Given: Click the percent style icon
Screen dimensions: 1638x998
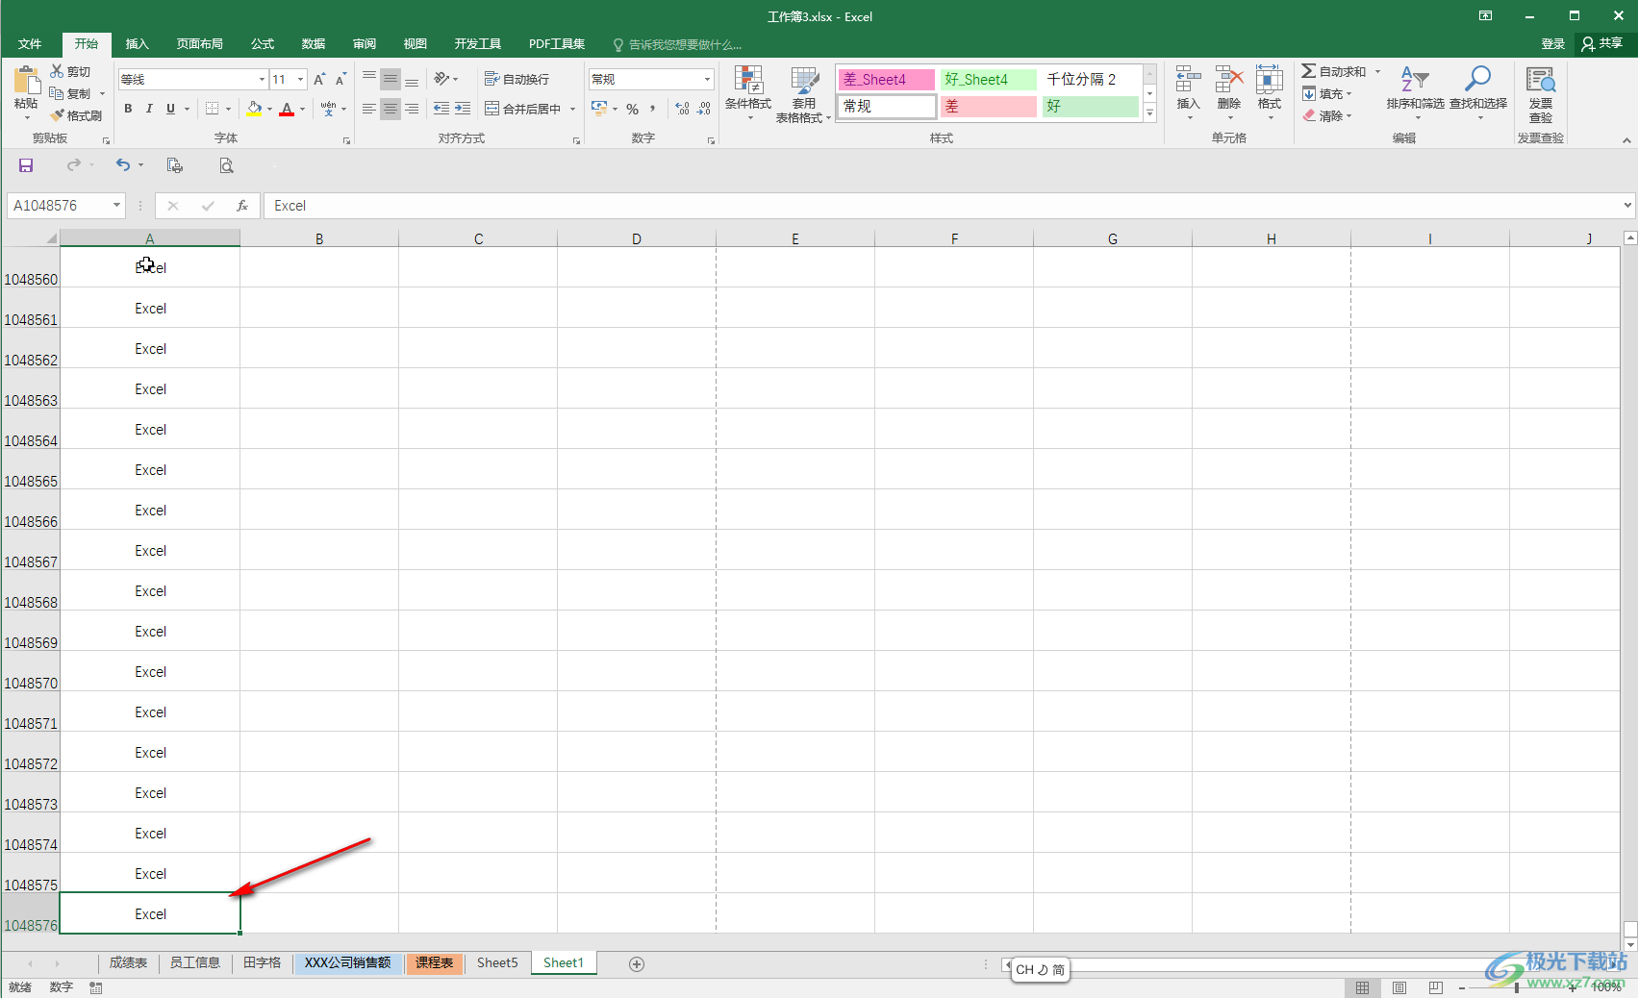Looking at the screenshot, I should coord(632,109).
